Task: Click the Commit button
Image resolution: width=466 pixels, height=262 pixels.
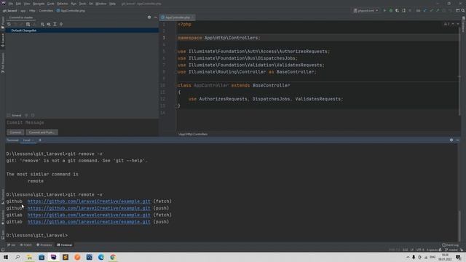Action: (15, 132)
